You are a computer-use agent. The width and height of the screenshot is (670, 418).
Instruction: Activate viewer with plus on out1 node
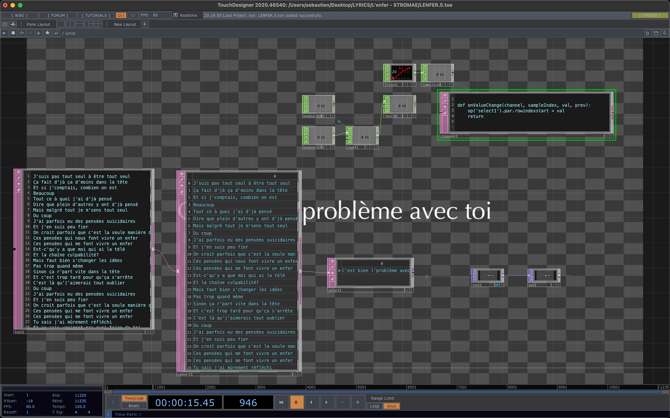pos(558,285)
